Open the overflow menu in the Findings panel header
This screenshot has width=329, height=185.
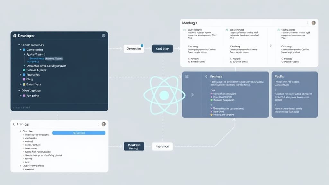tap(98, 124)
